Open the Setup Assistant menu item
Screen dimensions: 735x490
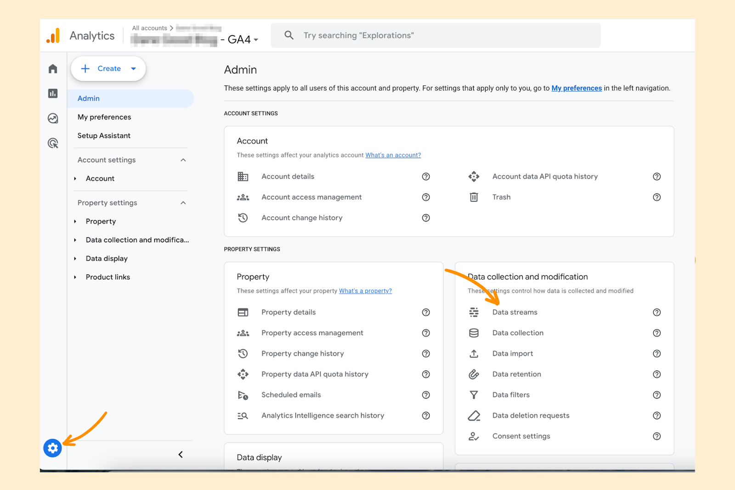point(104,135)
